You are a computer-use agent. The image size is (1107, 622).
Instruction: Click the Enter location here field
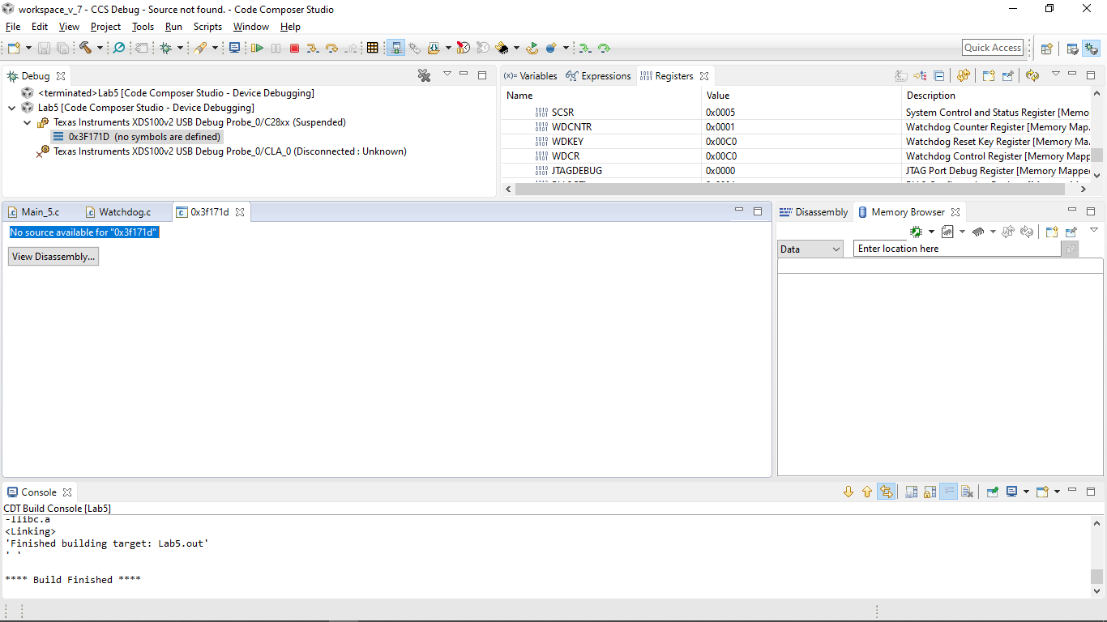[957, 249]
